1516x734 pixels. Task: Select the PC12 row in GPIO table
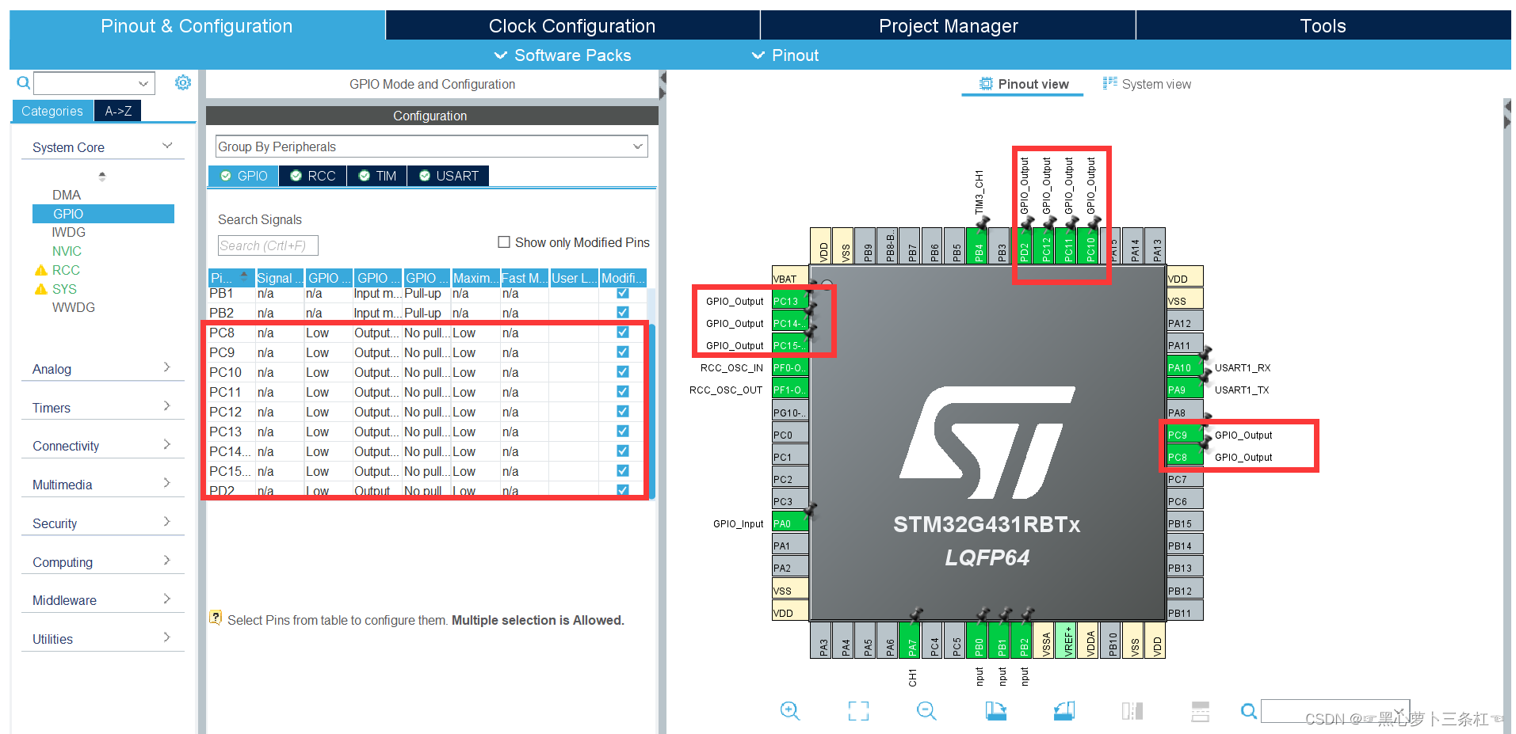click(427, 412)
